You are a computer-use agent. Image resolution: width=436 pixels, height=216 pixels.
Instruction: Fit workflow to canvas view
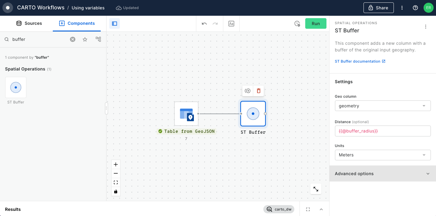[116, 182]
